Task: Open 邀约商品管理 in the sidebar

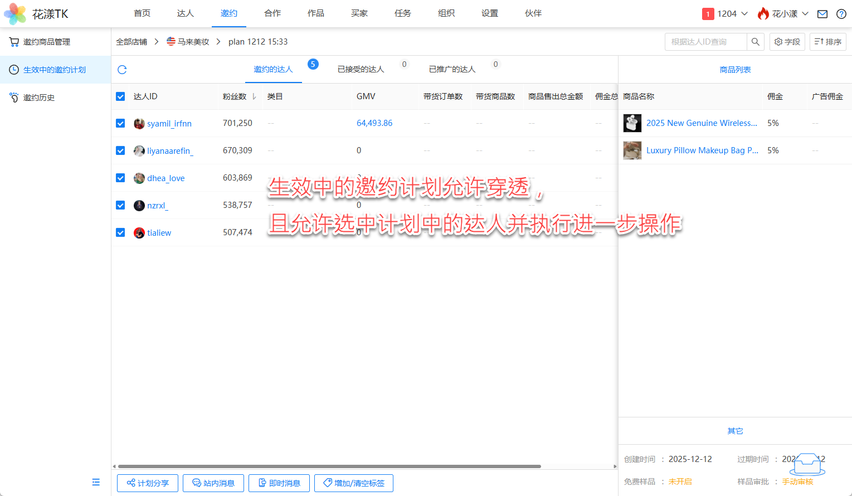Action: [47, 42]
